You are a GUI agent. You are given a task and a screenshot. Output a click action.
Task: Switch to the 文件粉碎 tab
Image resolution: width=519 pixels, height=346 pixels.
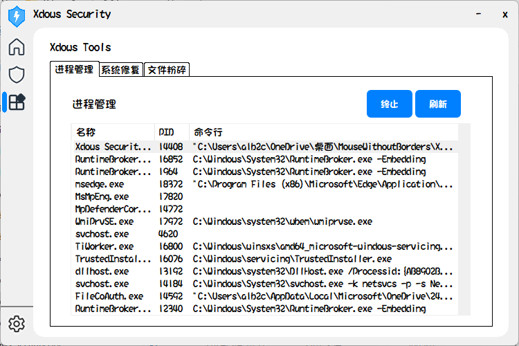167,70
